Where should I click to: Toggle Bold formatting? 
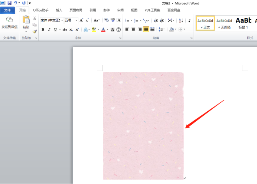[43, 29]
